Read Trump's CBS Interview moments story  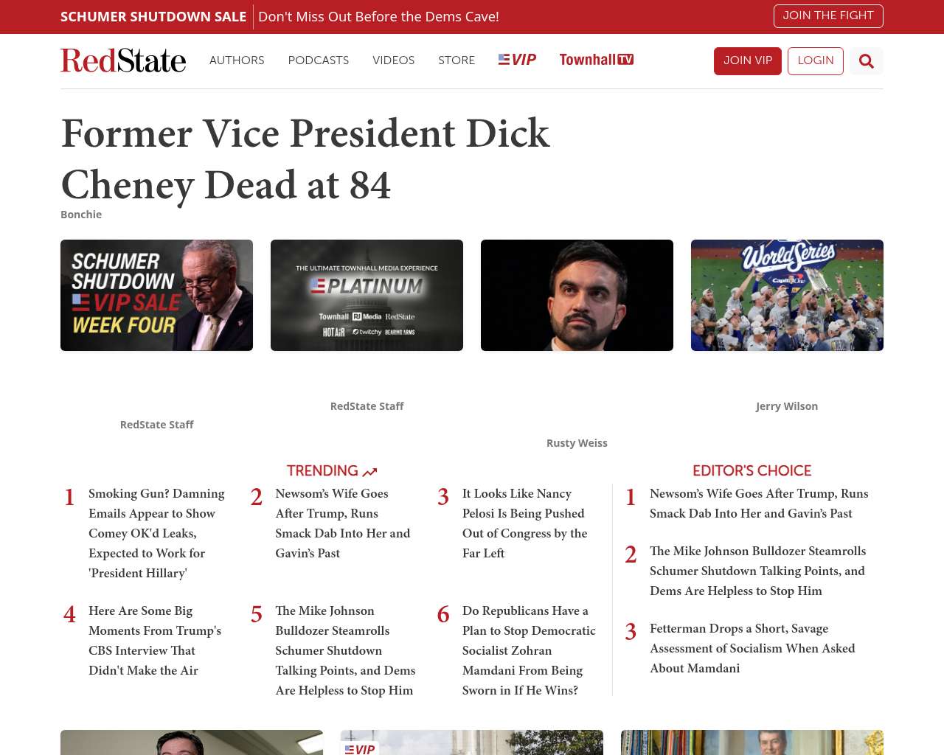pyautogui.click(x=155, y=641)
